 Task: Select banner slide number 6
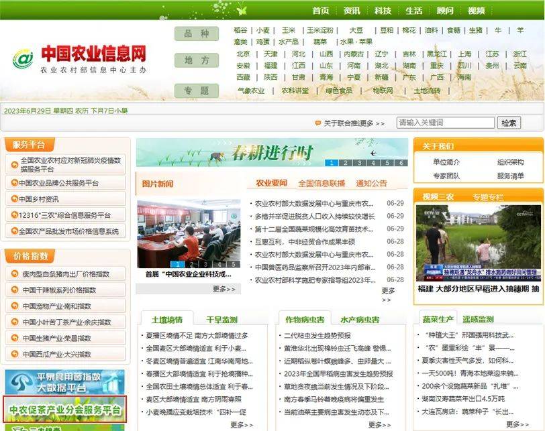(401, 163)
